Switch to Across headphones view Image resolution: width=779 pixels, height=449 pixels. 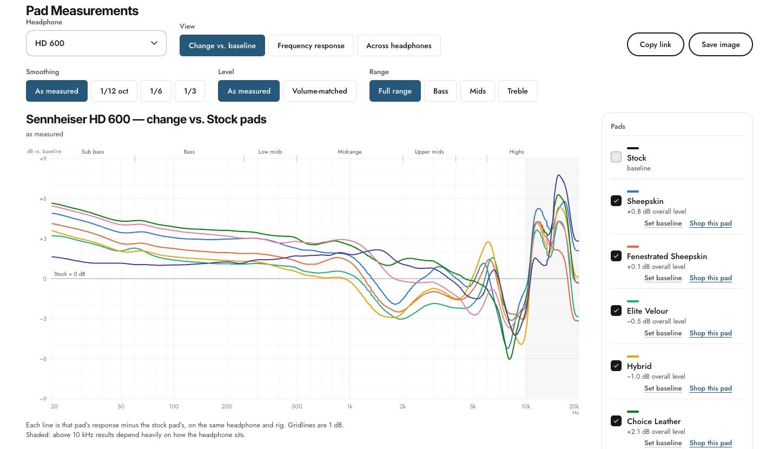click(399, 45)
